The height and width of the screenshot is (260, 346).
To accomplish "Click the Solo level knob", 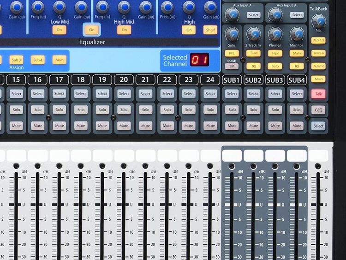I will tap(232, 34).
